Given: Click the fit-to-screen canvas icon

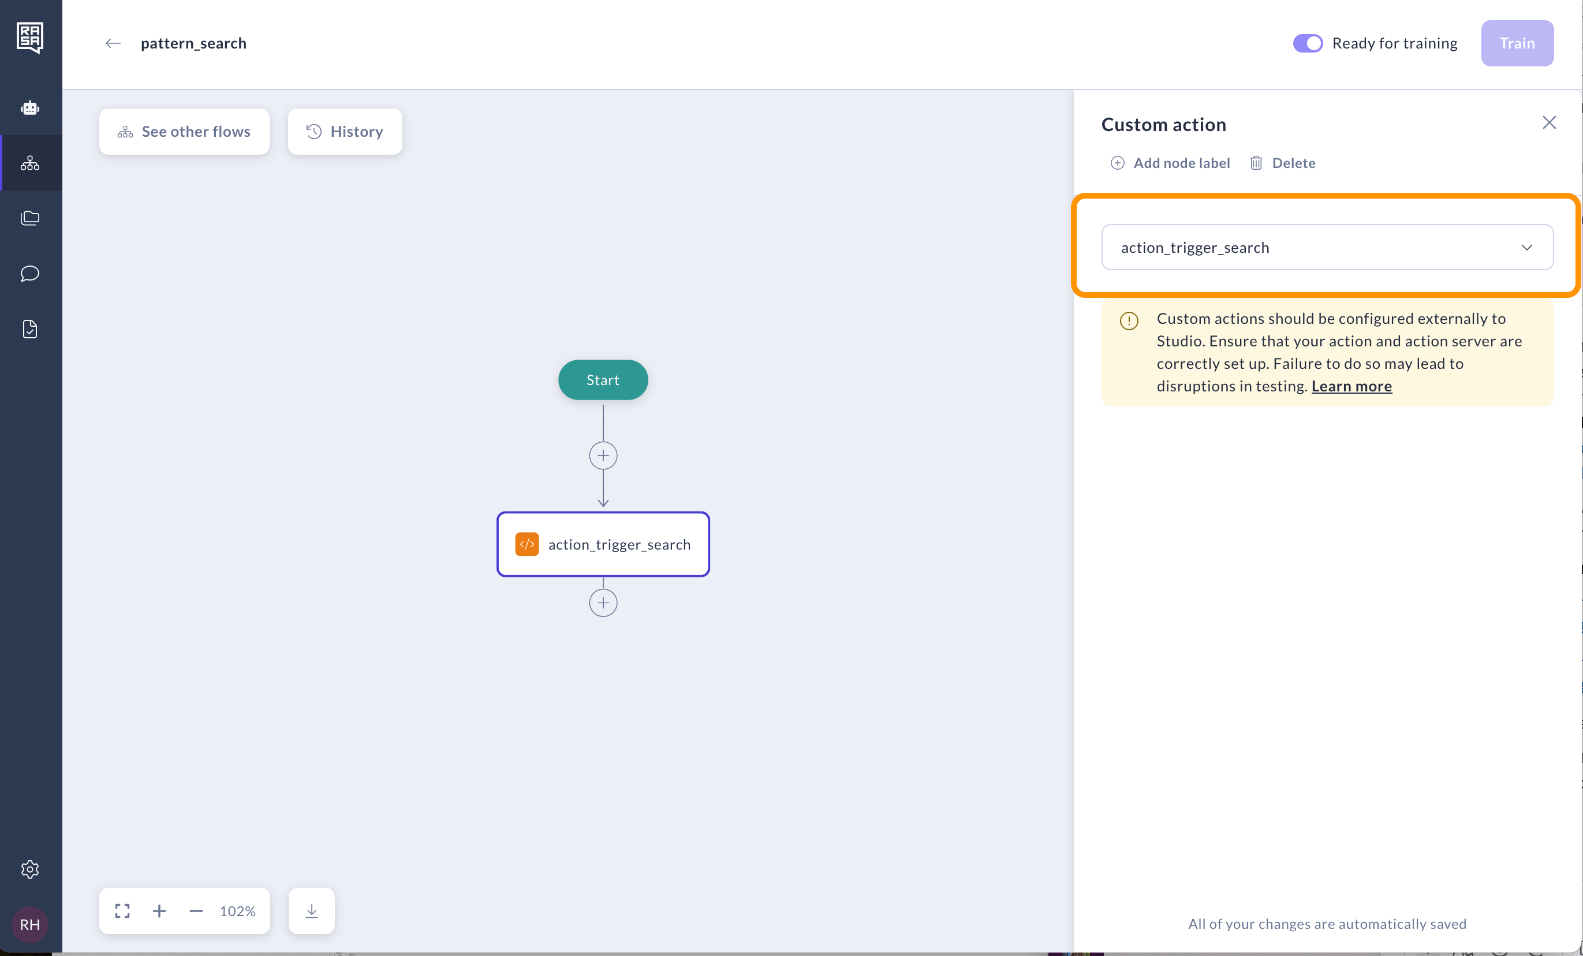Looking at the screenshot, I should coord(122,910).
